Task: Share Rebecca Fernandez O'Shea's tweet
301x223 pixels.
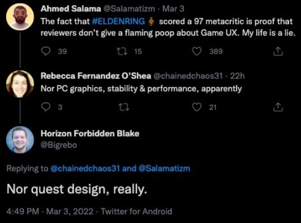Action: point(278,107)
